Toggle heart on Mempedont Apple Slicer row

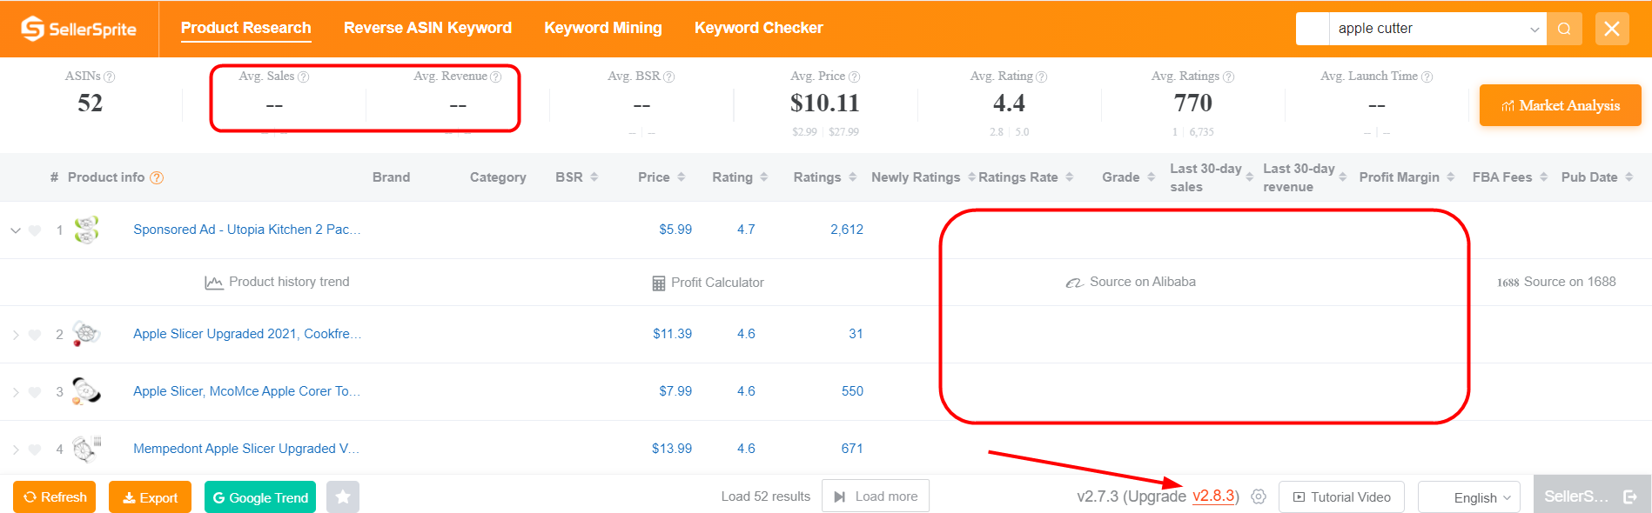coord(35,450)
